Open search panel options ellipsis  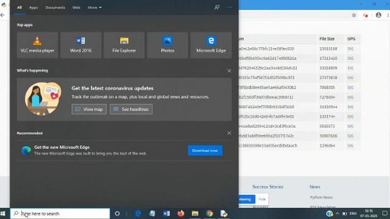click(x=229, y=7)
